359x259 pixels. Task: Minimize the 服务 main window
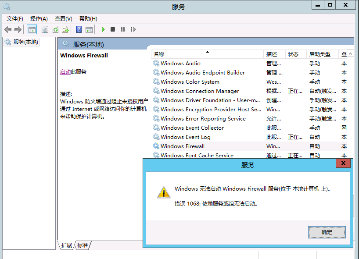318,5
